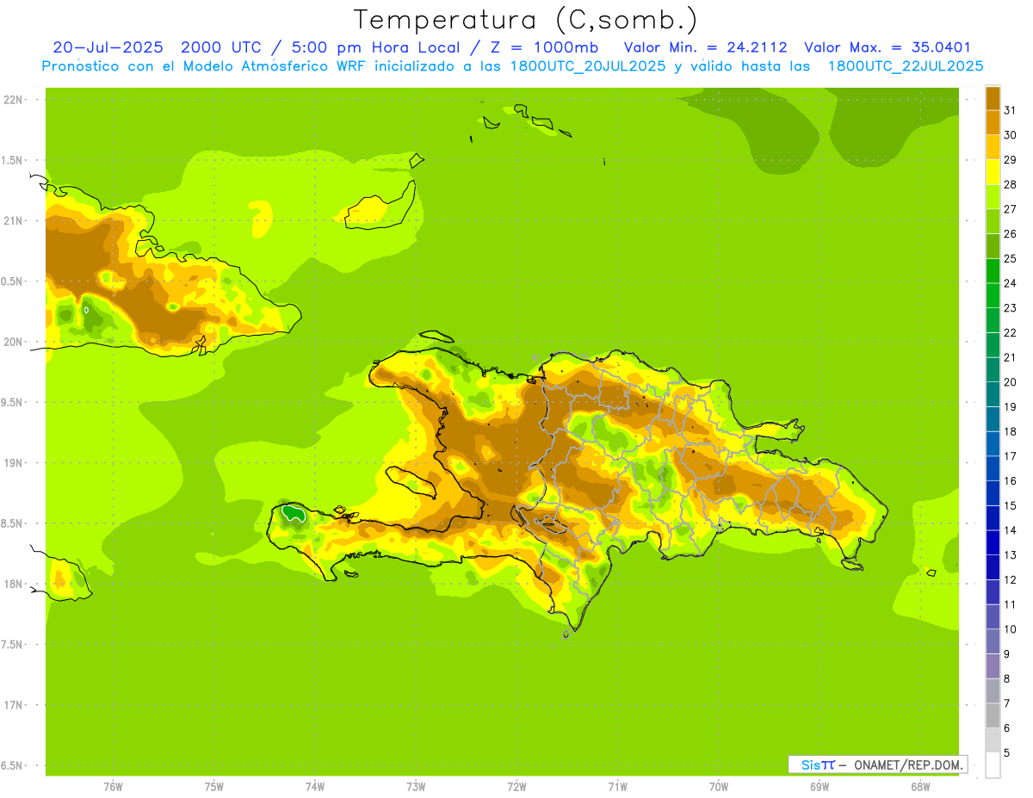
Task: Click the '8.5N' latitude axis label
Action: tap(13, 523)
